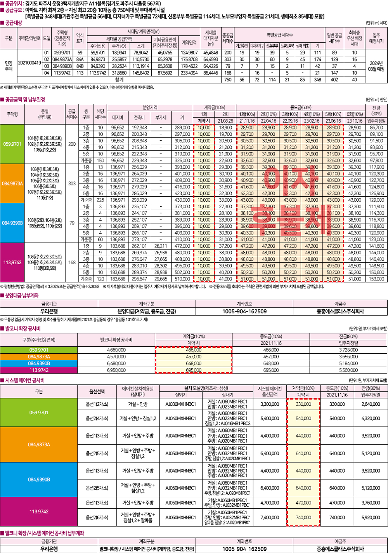388x555 pixels.
Task: Click aircon option price '3,300,000'
Action: (270, 404)
